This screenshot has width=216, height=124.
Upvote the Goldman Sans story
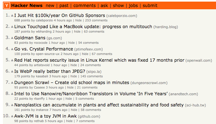tap(12, 38)
